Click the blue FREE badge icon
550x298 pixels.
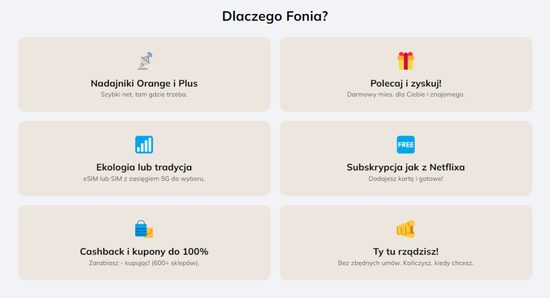[406, 144]
